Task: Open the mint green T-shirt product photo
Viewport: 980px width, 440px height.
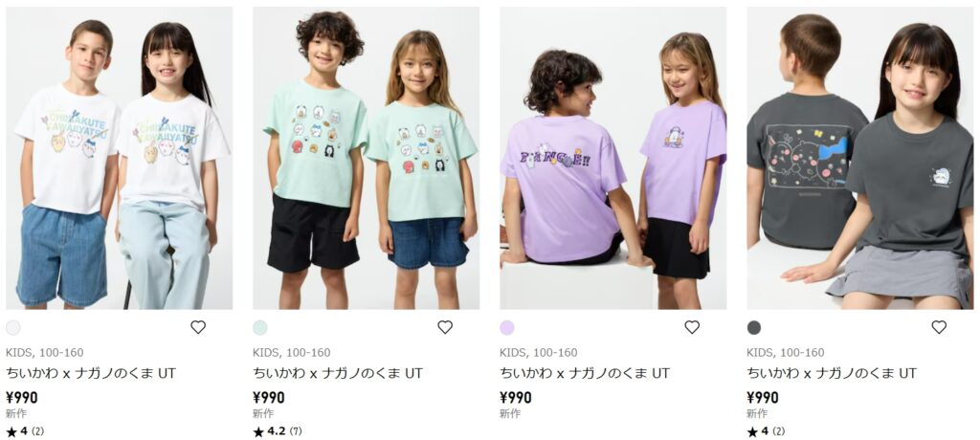Action: [x=367, y=158]
